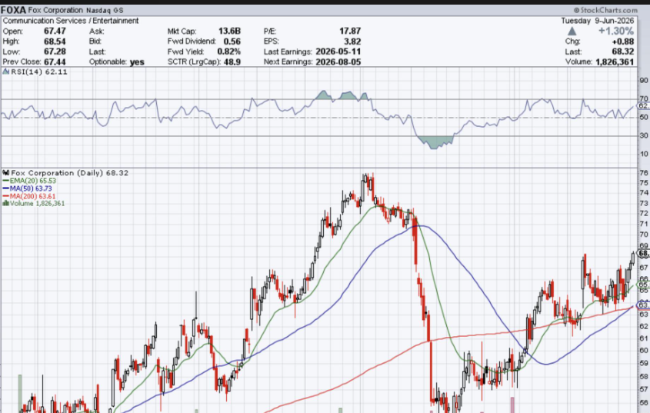Click the Volume 1,826,361 legend entry
650x413 pixels.
[x=37, y=204]
